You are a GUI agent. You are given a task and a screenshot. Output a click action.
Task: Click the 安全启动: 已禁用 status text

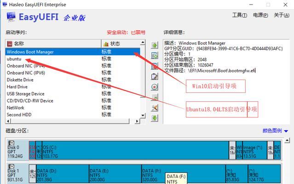tap(126, 32)
